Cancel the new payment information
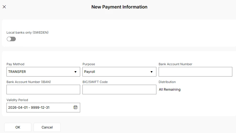Viewport: 236px width, 133px height. [47, 127]
